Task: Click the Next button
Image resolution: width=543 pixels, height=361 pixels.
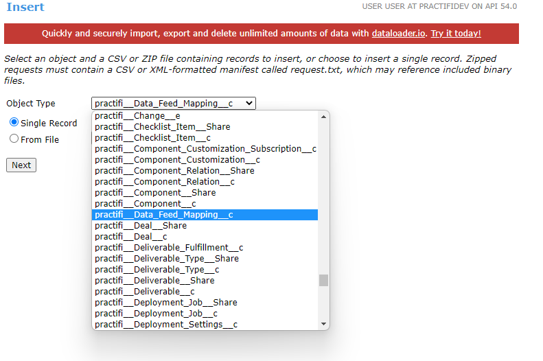Action: [x=21, y=165]
